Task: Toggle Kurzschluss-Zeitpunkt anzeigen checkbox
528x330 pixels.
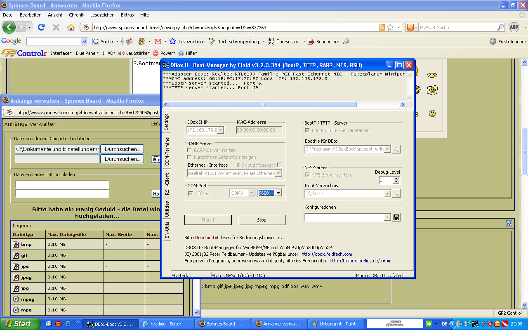Action: (190, 157)
